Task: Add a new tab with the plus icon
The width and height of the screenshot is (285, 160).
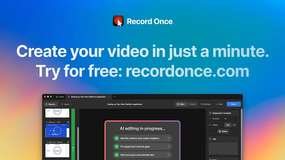Action: [x=115, y=97]
